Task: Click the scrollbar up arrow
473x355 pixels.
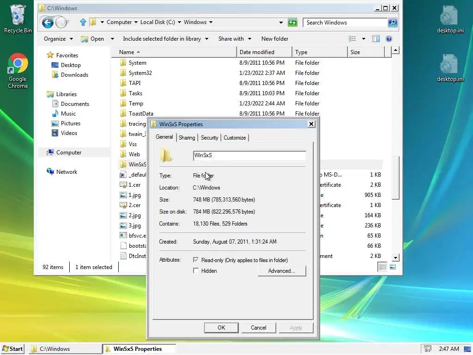Action: point(395,50)
